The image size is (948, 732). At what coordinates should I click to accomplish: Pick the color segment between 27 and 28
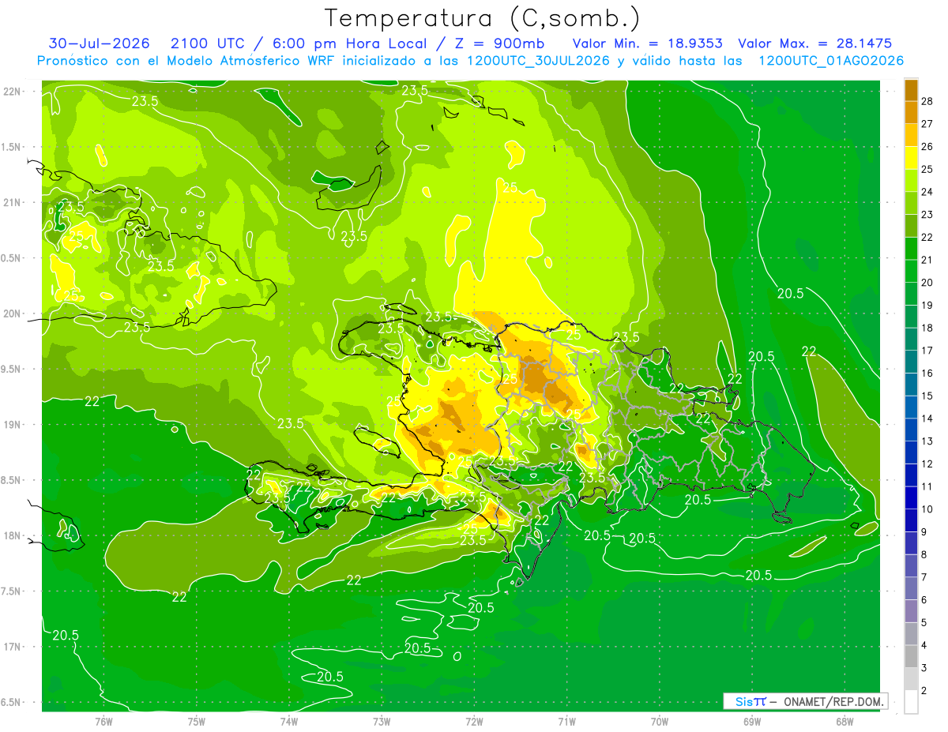911,113
